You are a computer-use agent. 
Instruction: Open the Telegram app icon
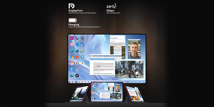coord(82,57)
